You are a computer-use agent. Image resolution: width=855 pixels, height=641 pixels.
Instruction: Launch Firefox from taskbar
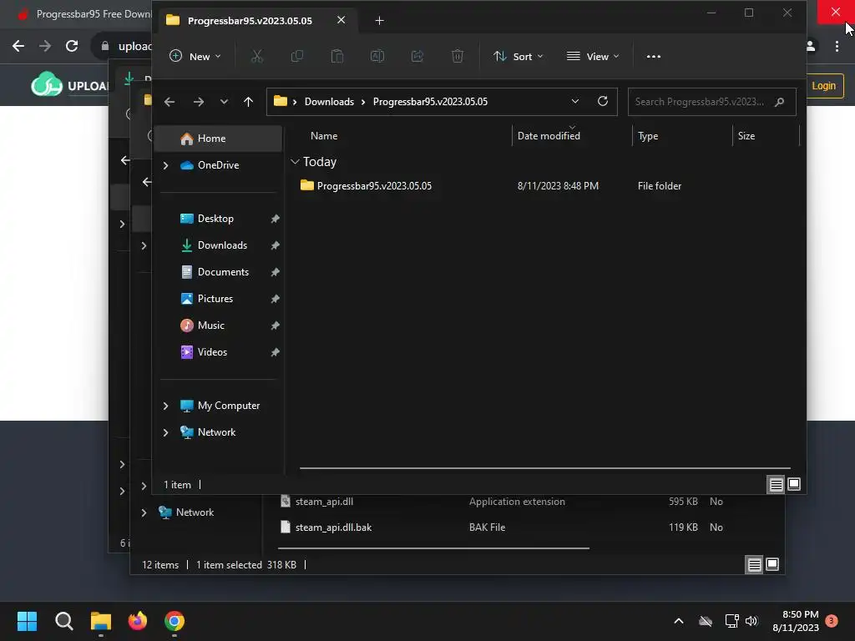tap(138, 621)
